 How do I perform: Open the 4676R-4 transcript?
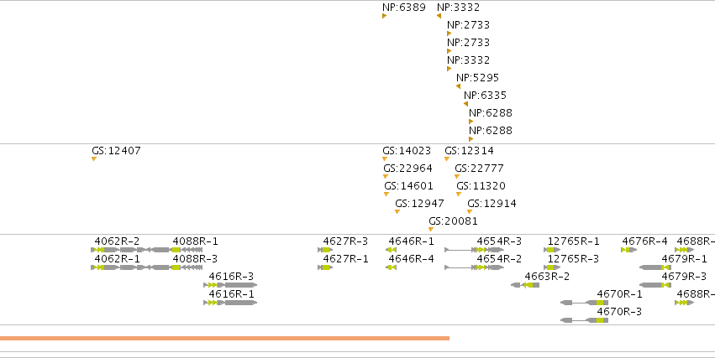tap(629, 250)
